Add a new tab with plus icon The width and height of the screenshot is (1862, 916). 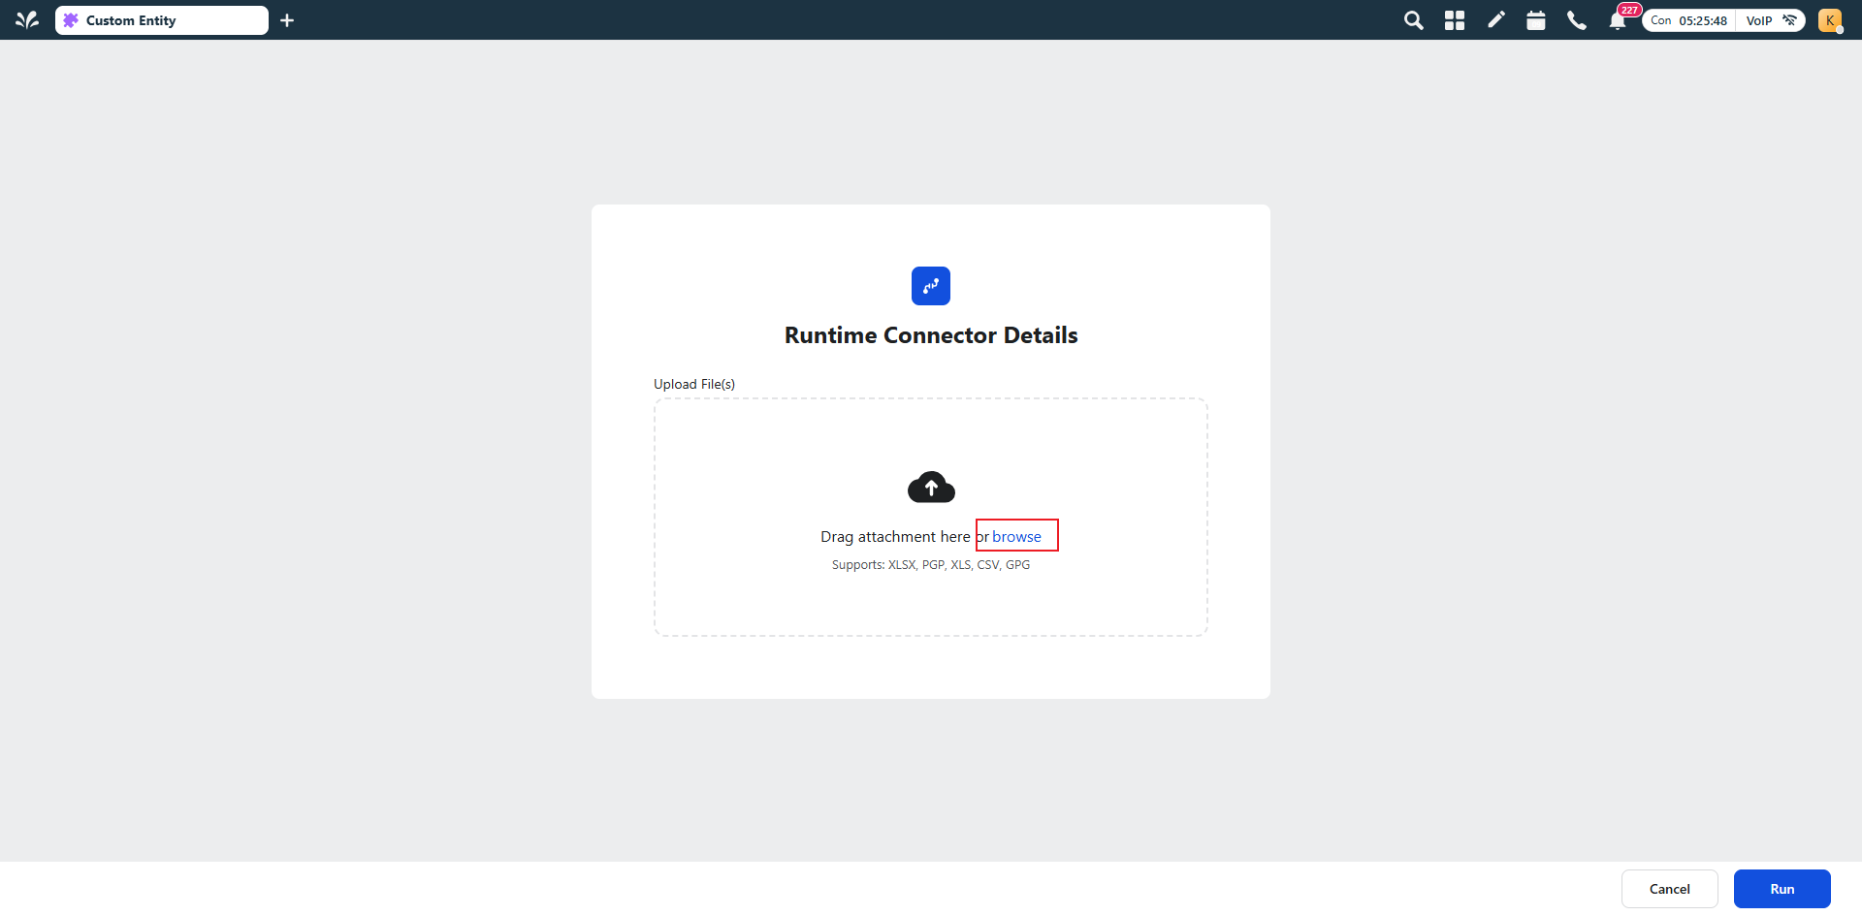[287, 20]
